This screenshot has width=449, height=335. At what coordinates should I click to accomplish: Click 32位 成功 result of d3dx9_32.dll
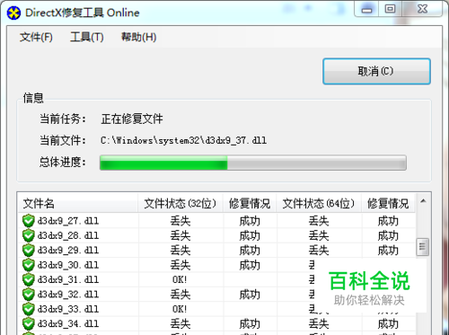250,295
